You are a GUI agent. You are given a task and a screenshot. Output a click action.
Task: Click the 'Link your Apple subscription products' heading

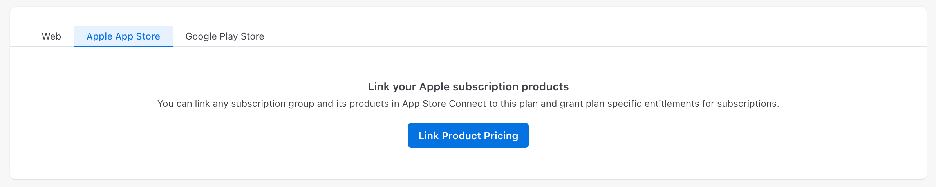pyautogui.click(x=468, y=86)
